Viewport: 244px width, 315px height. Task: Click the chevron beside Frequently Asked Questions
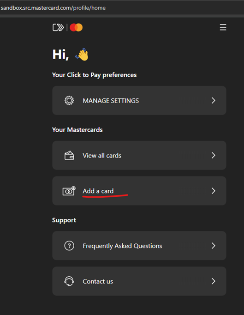(x=213, y=246)
